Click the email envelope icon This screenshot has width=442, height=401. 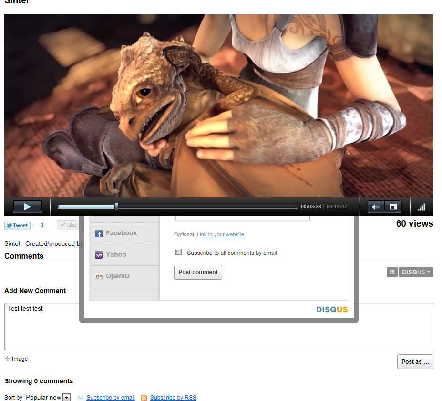[80, 398]
